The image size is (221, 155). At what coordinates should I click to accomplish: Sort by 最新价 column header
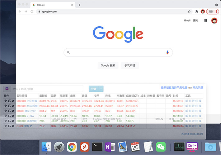(43, 96)
